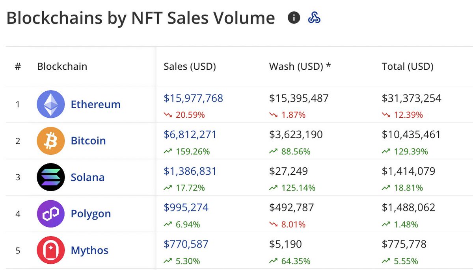Click the # rank column header
473x270 pixels.
coord(18,67)
